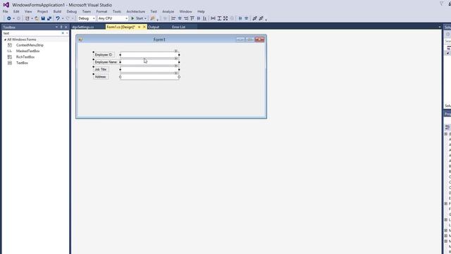Select the Job Title label on form

point(101,69)
